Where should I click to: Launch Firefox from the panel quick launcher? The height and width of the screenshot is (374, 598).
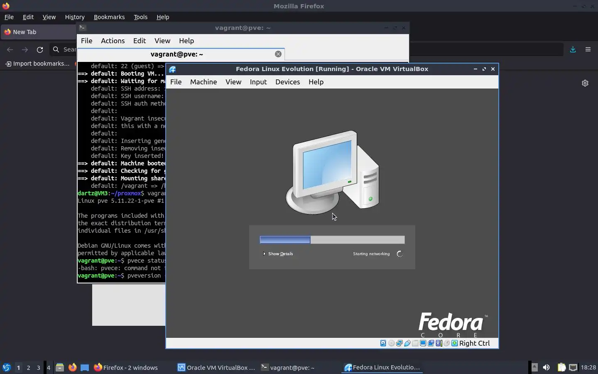coord(72,367)
